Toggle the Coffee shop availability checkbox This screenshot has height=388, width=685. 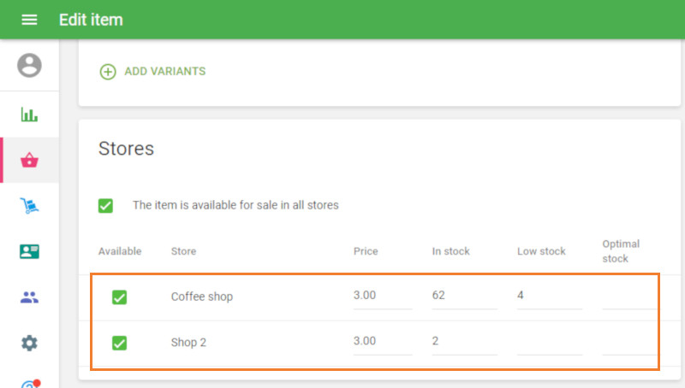pyautogui.click(x=120, y=297)
